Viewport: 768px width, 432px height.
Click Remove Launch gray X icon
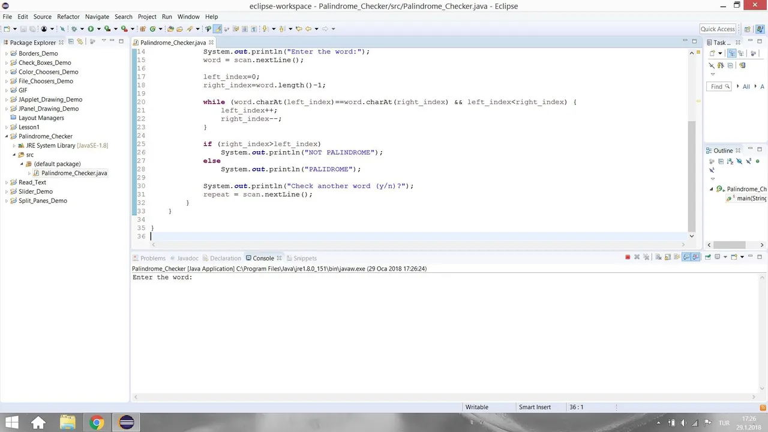coord(637,257)
